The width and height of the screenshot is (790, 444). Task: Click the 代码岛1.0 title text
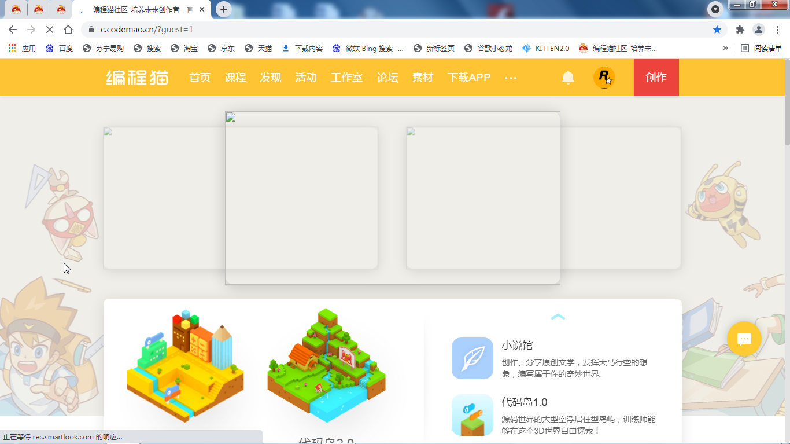click(524, 402)
